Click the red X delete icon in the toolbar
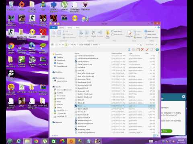Image resolution: width=193 pixels, height=144 pixels. (x=142, y=50)
